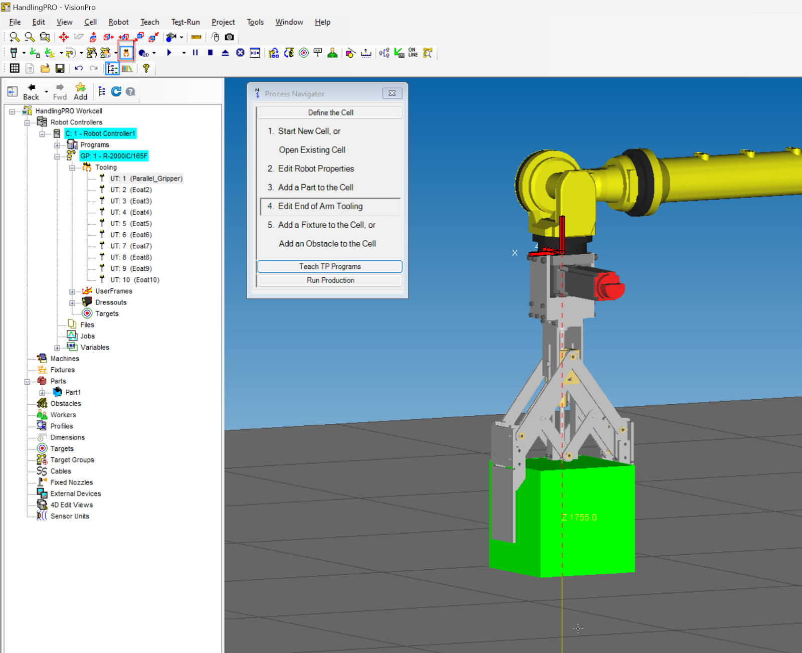The height and width of the screenshot is (653, 802).
Task: Open the Cell menu
Action: tap(91, 22)
